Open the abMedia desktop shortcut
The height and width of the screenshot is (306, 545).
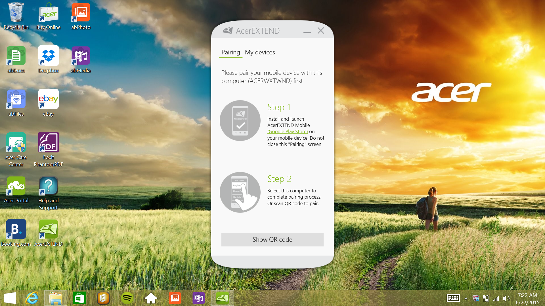tap(81, 56)
